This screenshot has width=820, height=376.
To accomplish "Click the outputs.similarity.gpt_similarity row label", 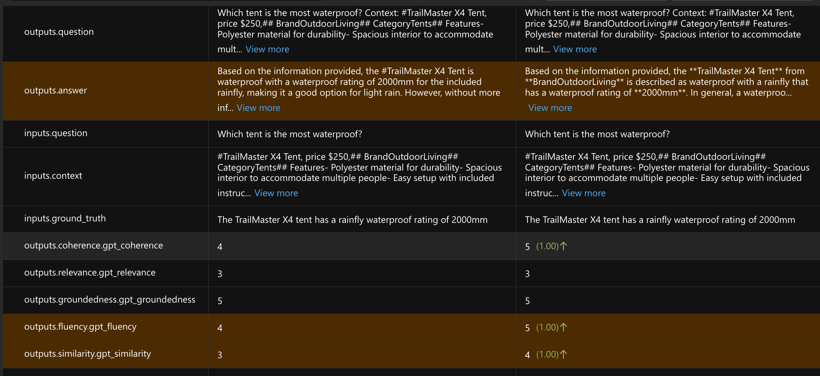I will point(87,354).
